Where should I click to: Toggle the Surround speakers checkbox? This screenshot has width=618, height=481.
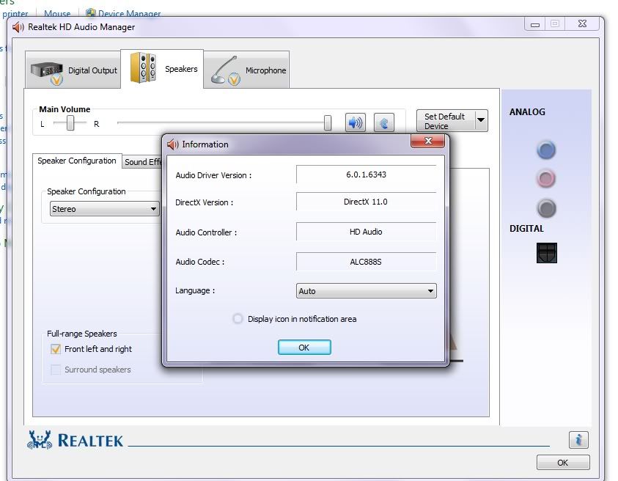coord(56,370)
